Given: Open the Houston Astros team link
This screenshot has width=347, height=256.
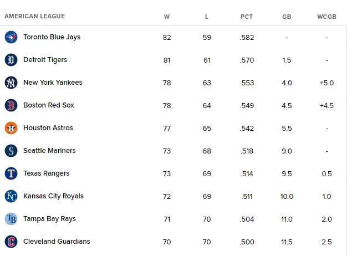Looking at the screenshot, I should click(48, 128).
